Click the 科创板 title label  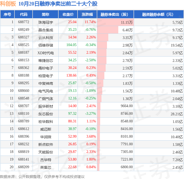[8, 4]
